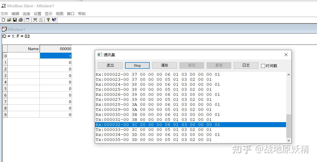Click the 清除 button
The height and width of the screenshot is (162, 317).
(x=165, y=65)
